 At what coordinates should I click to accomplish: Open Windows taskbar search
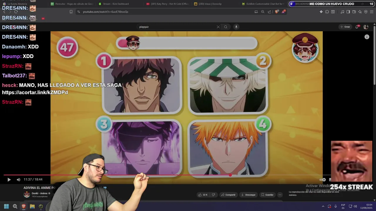tap(15, 206)
